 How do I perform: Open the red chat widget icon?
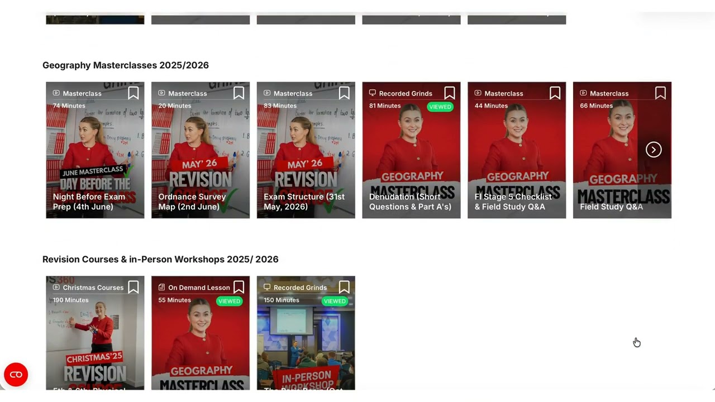[16, 375]
